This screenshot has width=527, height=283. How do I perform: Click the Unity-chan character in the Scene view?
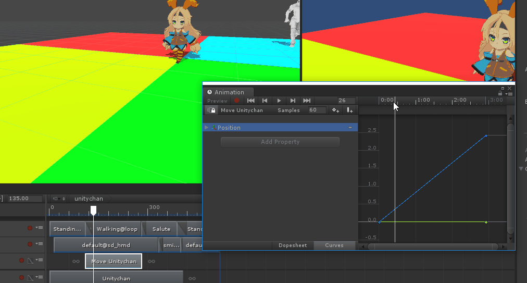181,32
